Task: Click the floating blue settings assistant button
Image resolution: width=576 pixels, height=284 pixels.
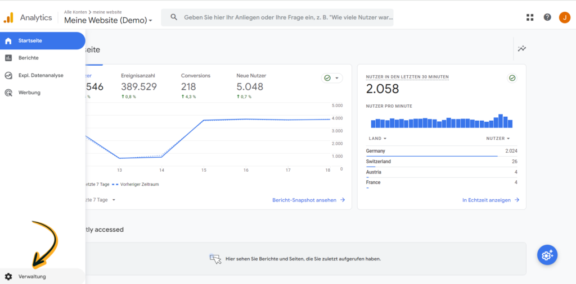Action: (546, 255)
